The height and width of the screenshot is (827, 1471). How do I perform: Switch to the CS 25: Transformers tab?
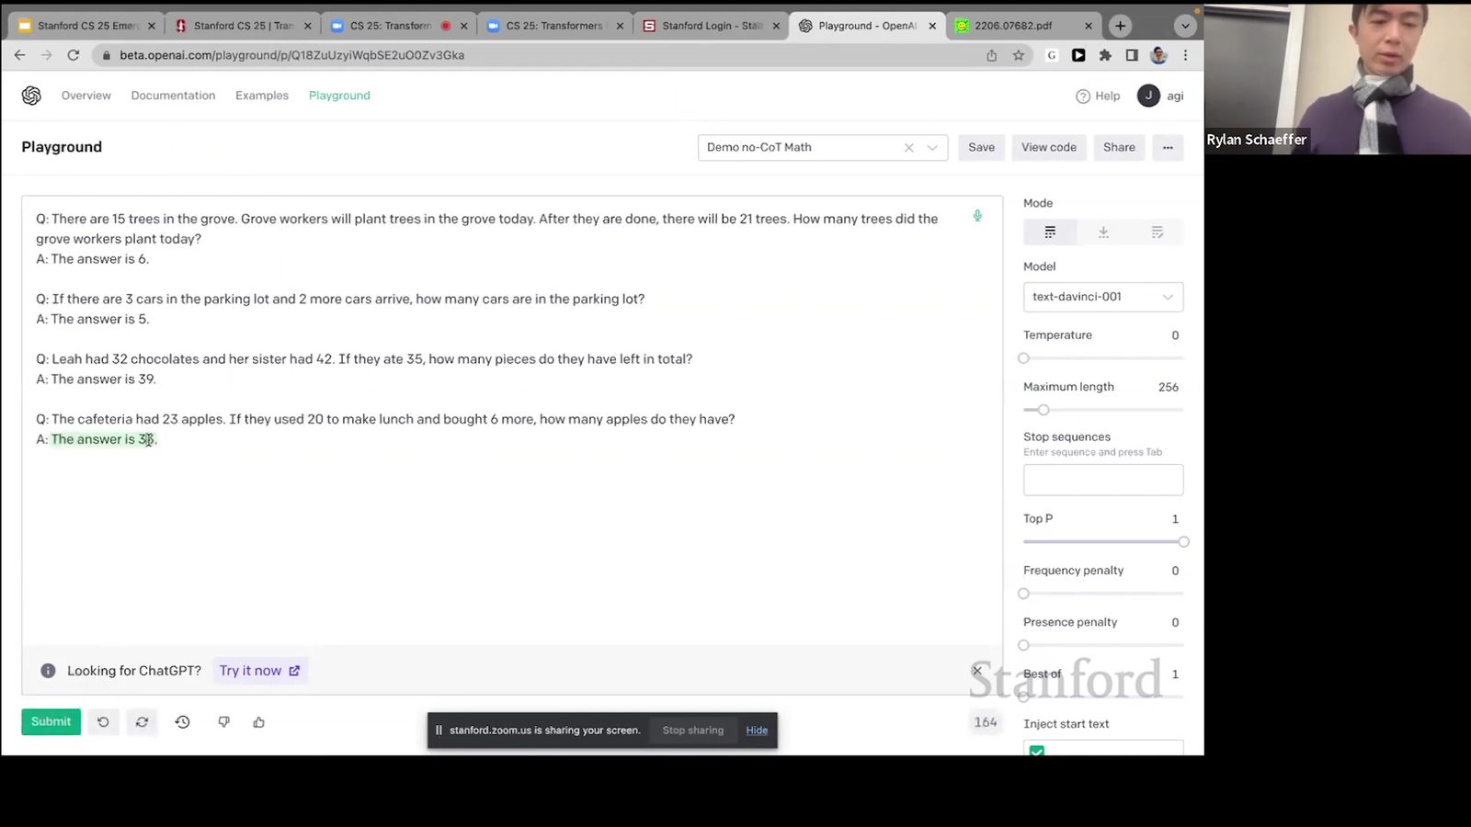pos(556,26)
